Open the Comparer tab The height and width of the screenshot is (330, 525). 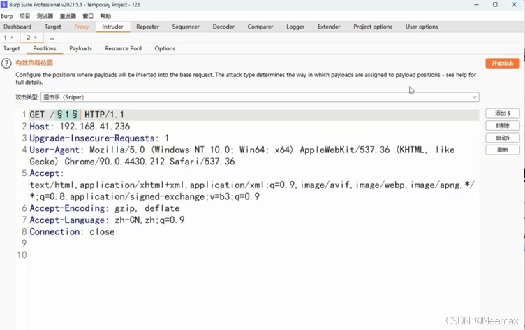coord(260,27)
